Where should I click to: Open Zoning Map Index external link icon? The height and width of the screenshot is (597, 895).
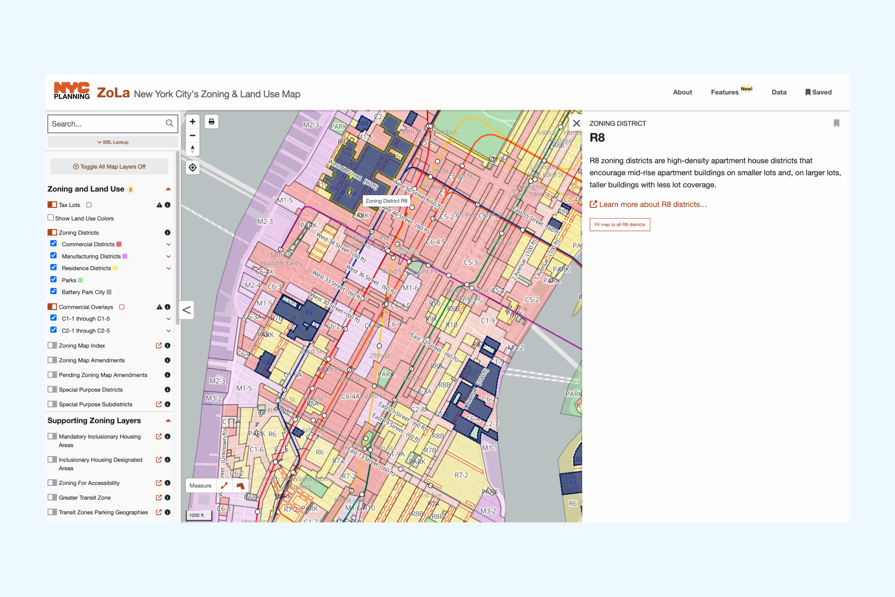[159, 345]
